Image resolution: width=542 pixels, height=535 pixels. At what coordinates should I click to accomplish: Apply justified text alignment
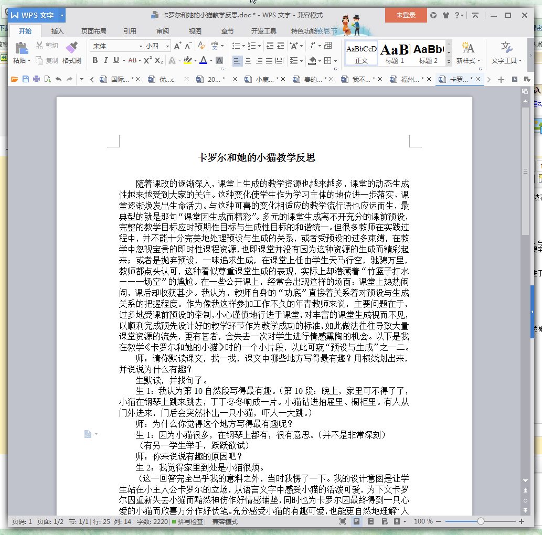pos(269,61)
